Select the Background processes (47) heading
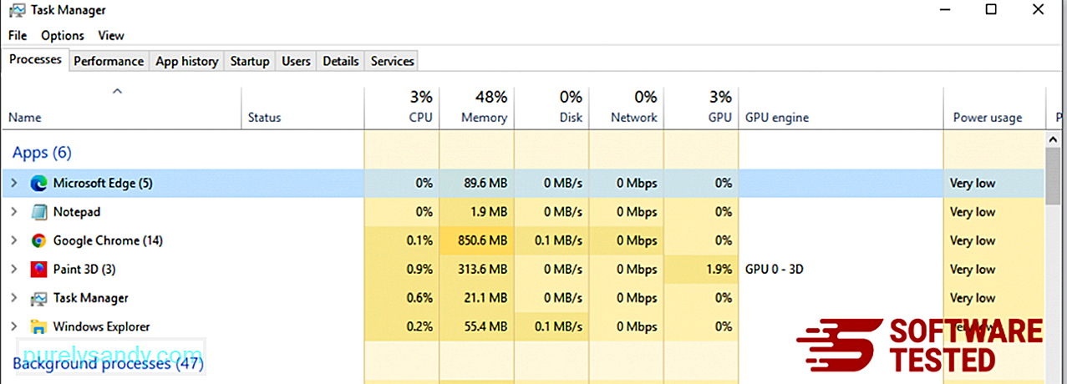Screen dimensions: 1067x384 (x=108, y=363)
